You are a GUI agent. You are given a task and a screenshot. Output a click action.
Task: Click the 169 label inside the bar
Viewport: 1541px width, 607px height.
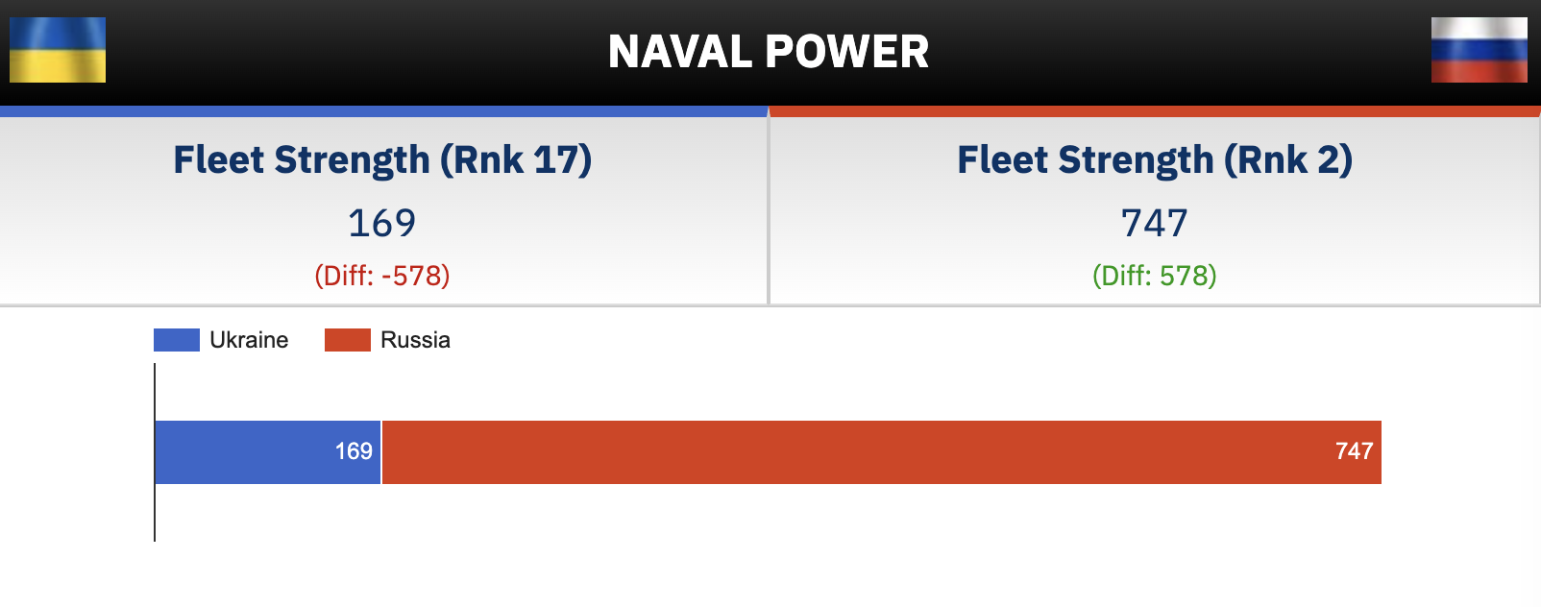click(x=354, y=451)
